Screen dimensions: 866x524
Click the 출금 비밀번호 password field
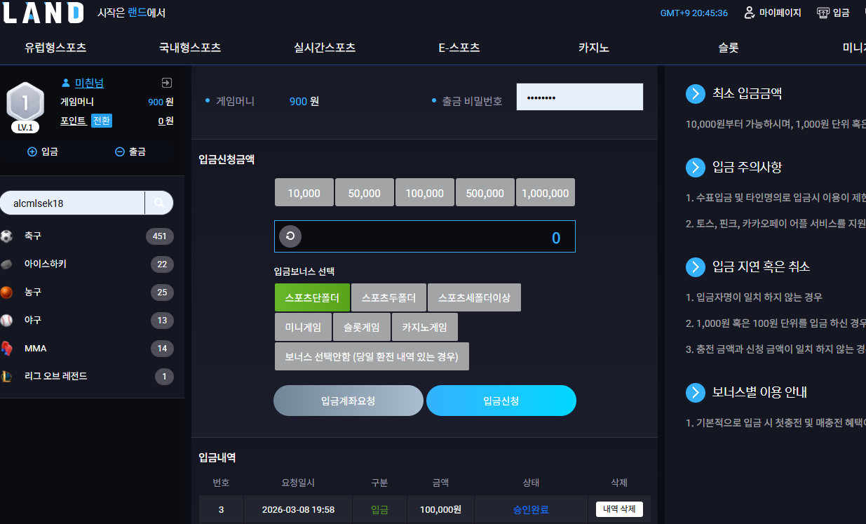pos(580,97)
